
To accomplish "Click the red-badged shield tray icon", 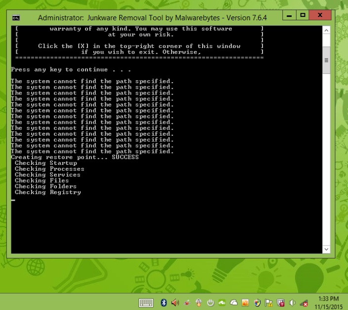I will pos(281,303).
